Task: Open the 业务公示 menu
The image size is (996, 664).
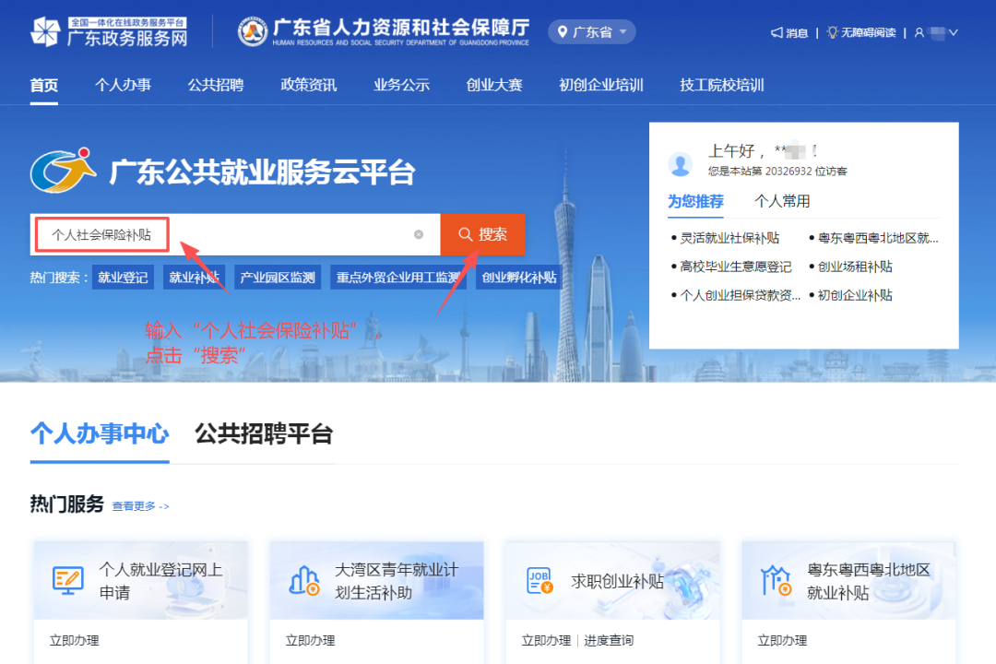Action: point(401,85)
